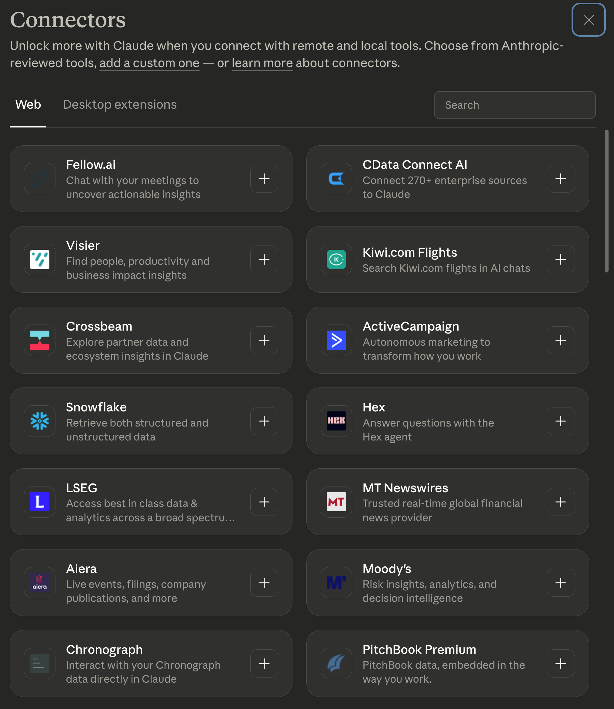Add the PitchBook Premium connector
The image size is (614, 709).
pyautogui.click(x=560, y=663)
